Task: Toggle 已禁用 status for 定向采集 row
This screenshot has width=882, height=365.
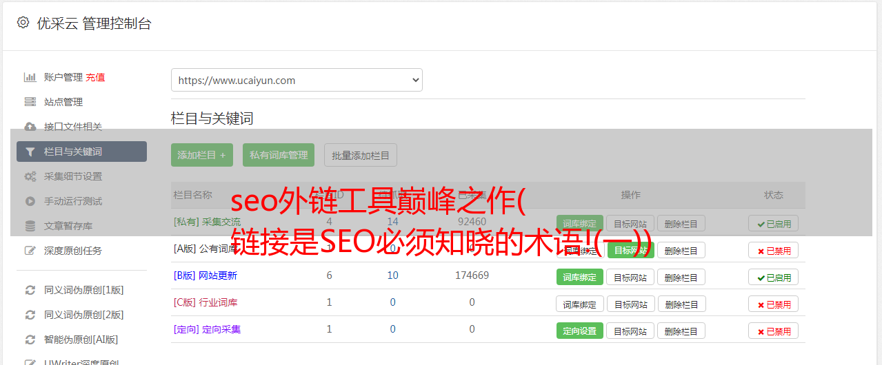Action: tap(774, 331)
